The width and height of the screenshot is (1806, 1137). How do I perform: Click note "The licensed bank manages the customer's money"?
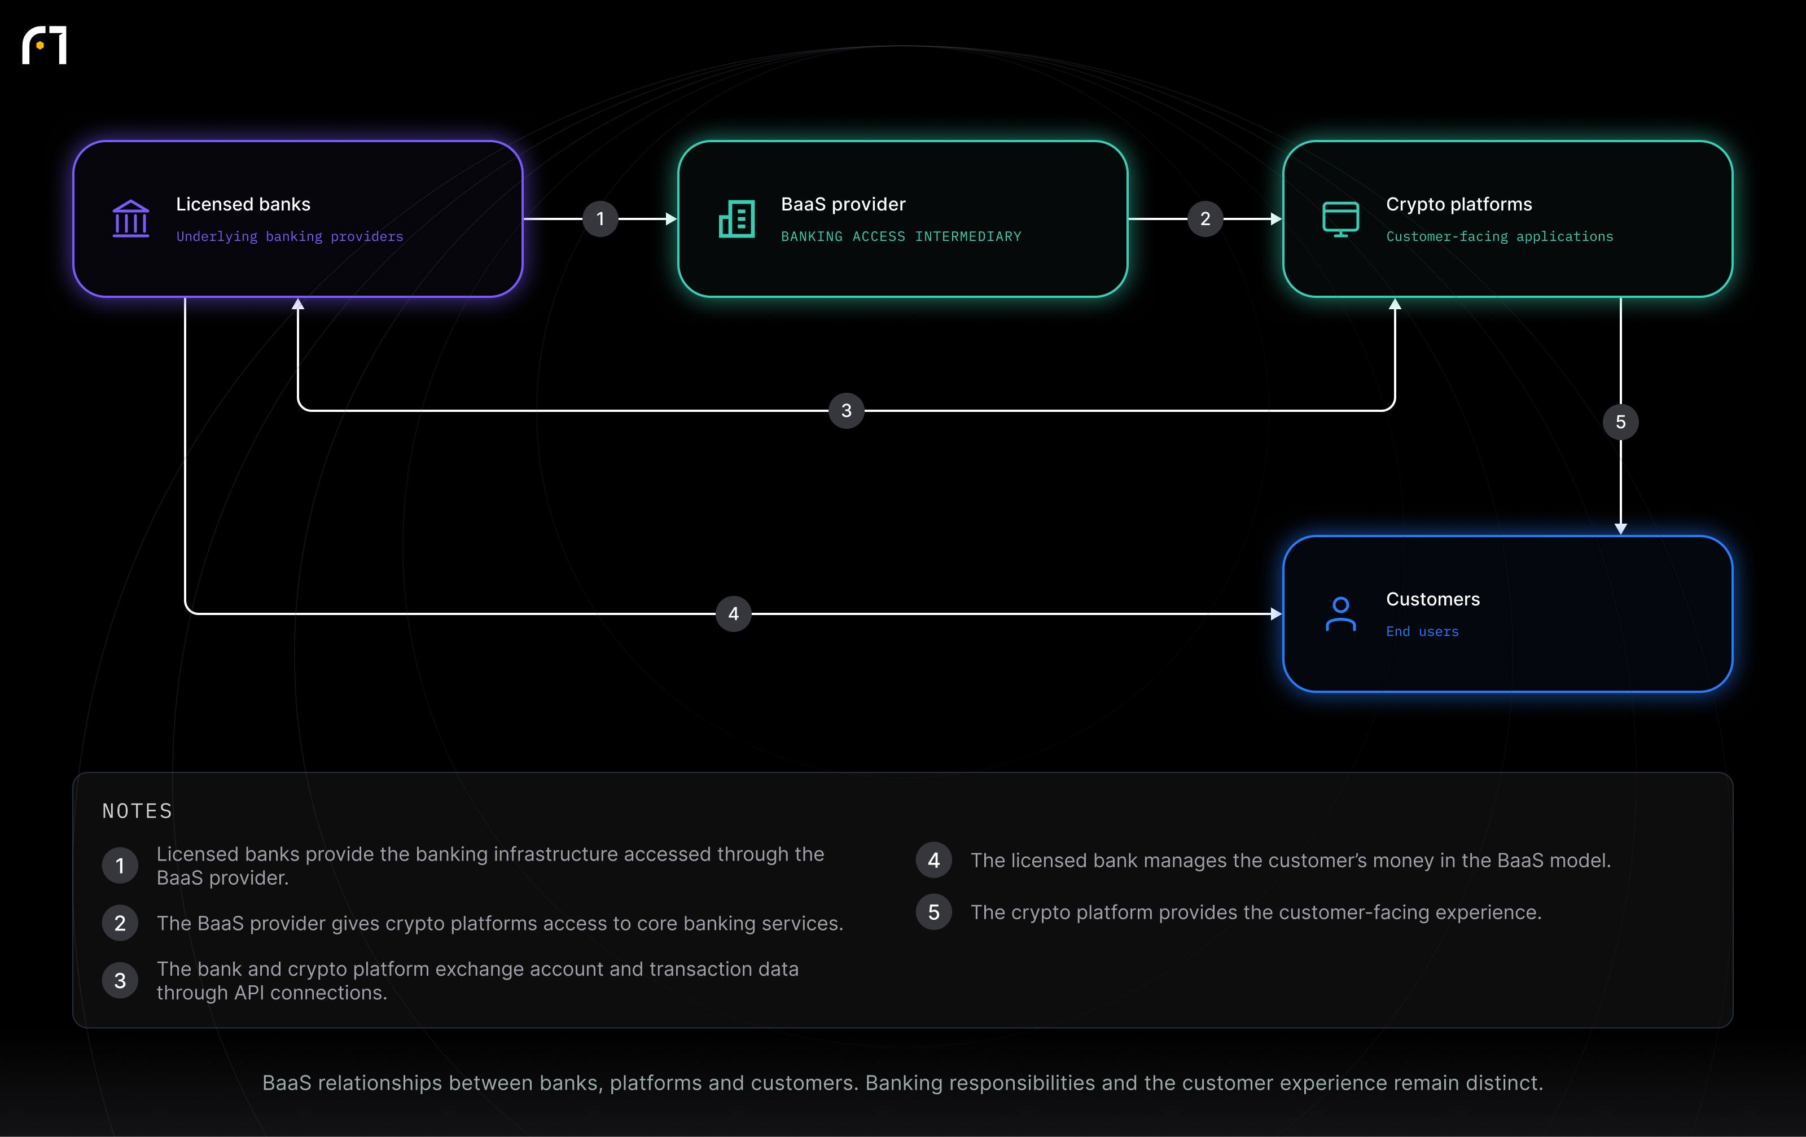tap(1291, 861)
